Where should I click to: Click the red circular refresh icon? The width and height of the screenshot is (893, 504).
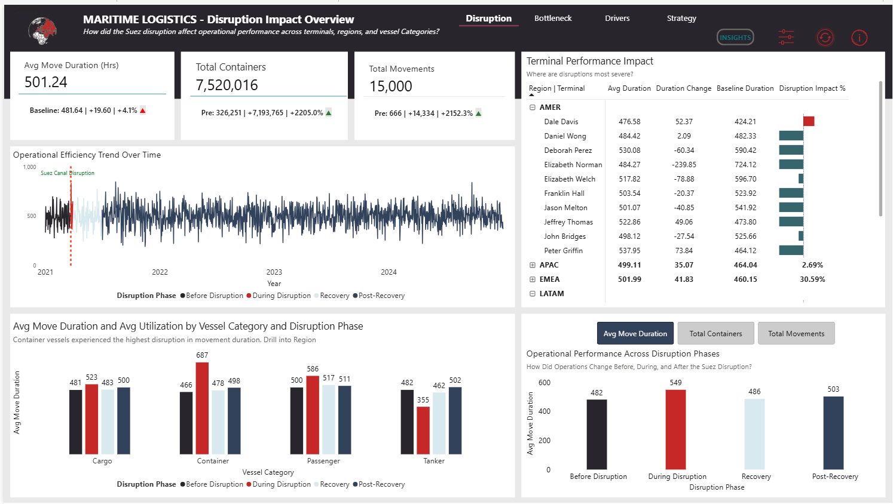tap(825, 38)
